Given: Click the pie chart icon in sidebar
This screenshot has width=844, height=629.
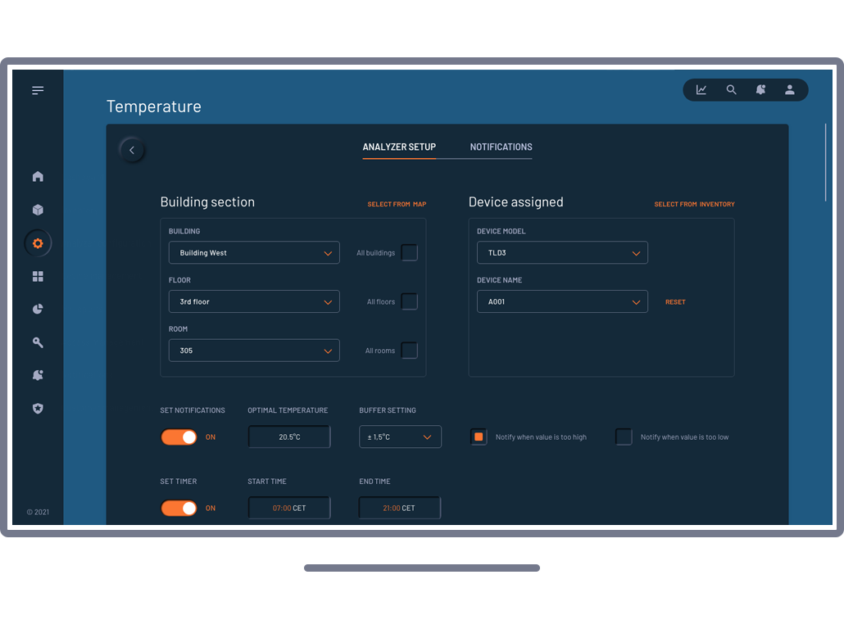Looking at the screenshot, I should 38,310.
